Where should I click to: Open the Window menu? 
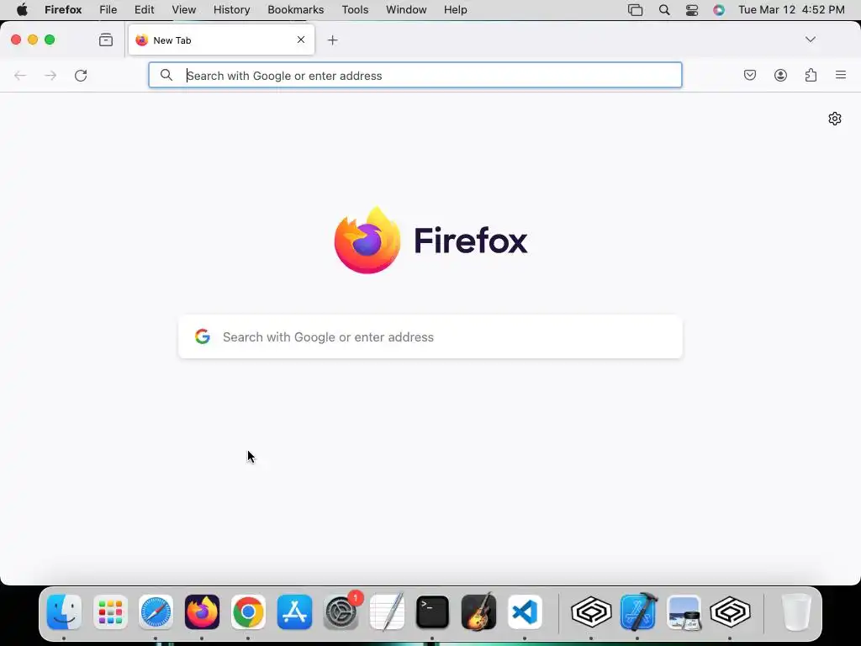[406, 10]
